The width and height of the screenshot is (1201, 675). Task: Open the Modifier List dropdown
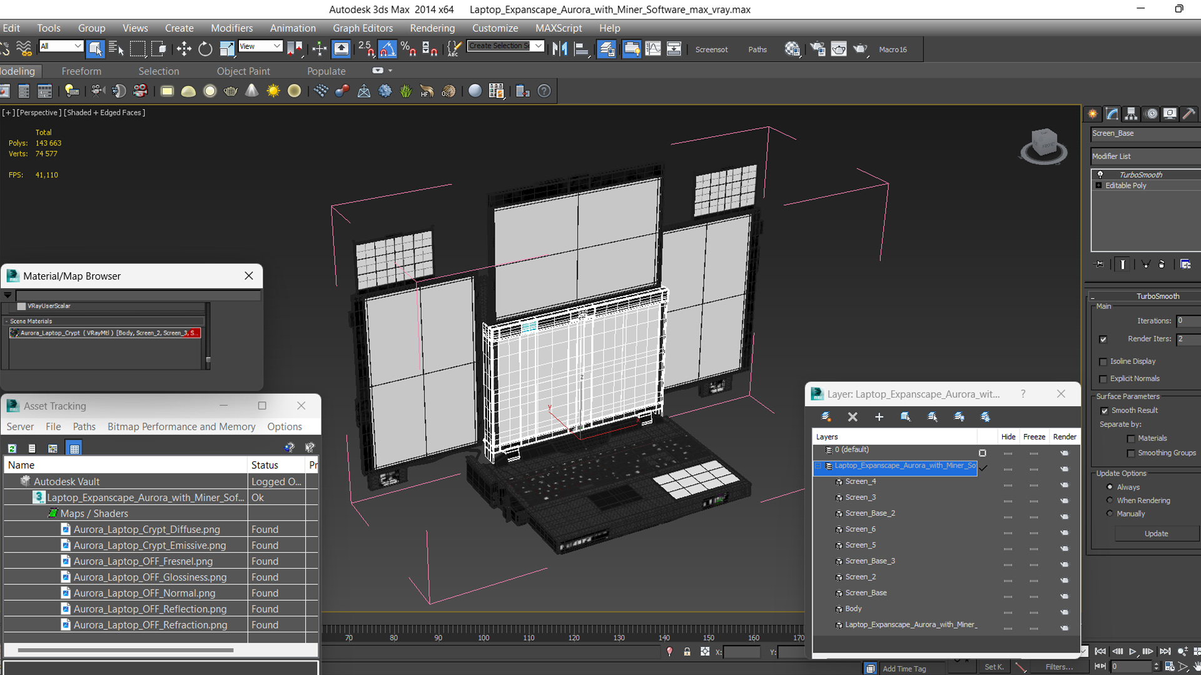[x=1145, y=156]
